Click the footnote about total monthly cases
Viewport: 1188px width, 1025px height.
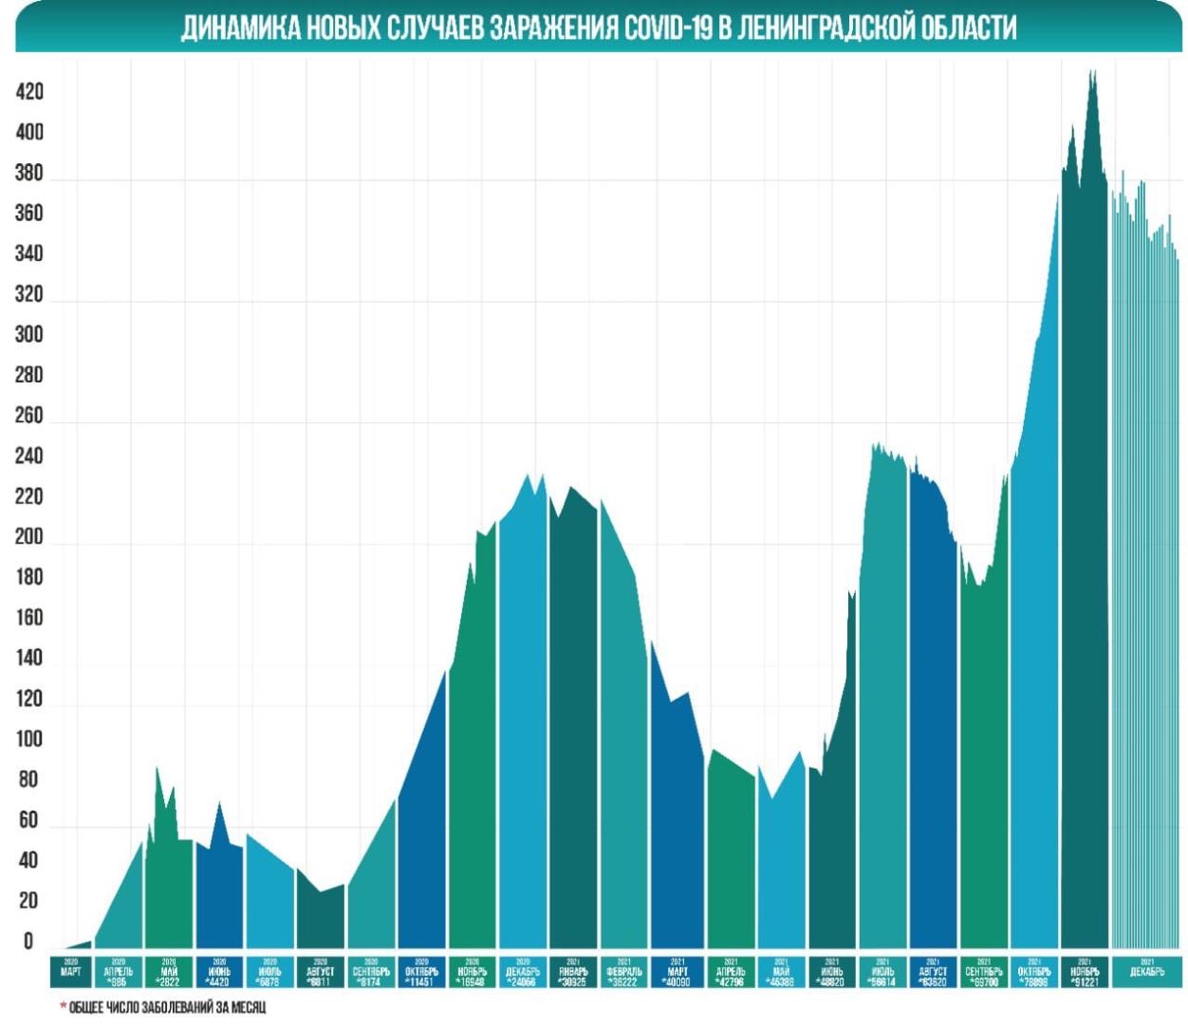click(x=162, y=1007)
